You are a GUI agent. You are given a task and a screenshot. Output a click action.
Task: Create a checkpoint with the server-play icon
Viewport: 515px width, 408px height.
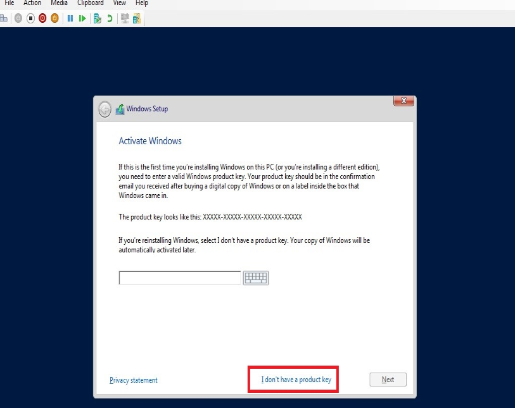(97, 18)
